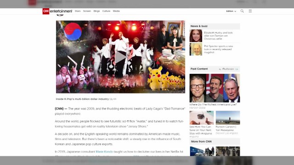Screen dimensions: 294x165
Task: Click the Elizabeth Hurley thumbnail
Action: (x=196, y=36)
